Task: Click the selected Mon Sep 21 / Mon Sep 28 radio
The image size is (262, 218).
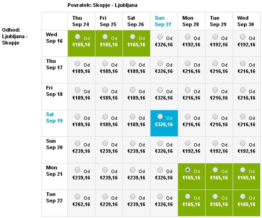Action: click(188, 169)
